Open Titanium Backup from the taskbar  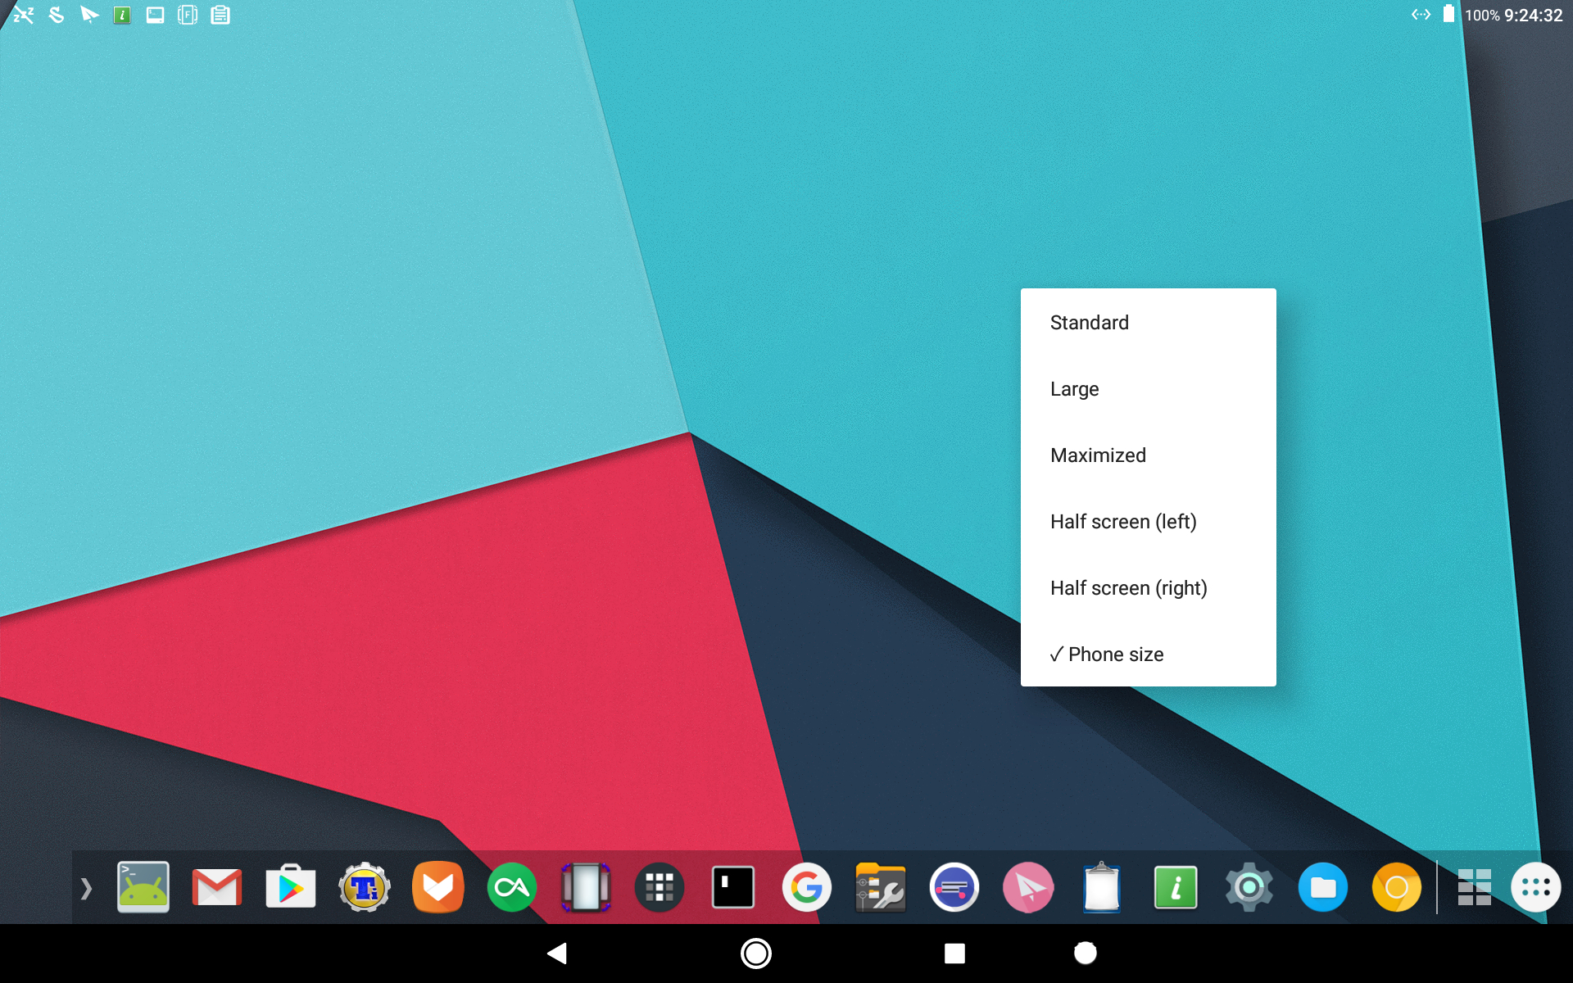point(364,887)
